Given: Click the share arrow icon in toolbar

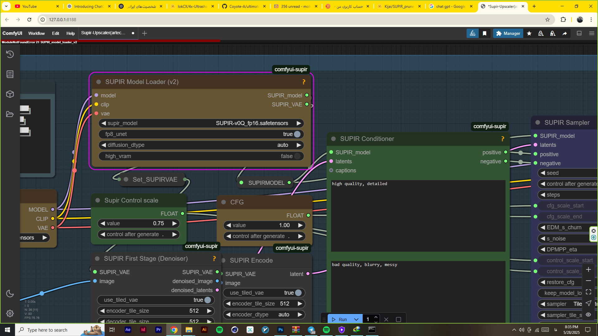Looking at the screenshot, I should tap(564, 33).
